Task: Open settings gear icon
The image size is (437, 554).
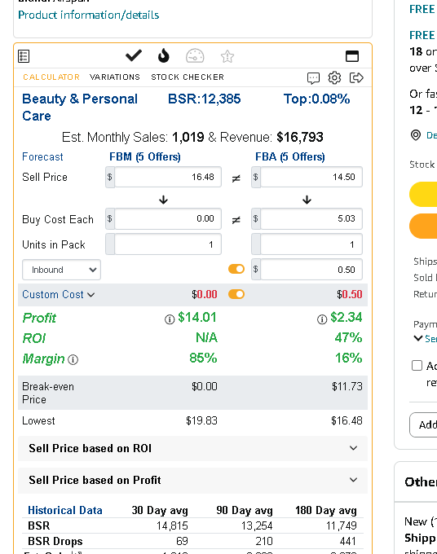Action: [x=334, y=77]
